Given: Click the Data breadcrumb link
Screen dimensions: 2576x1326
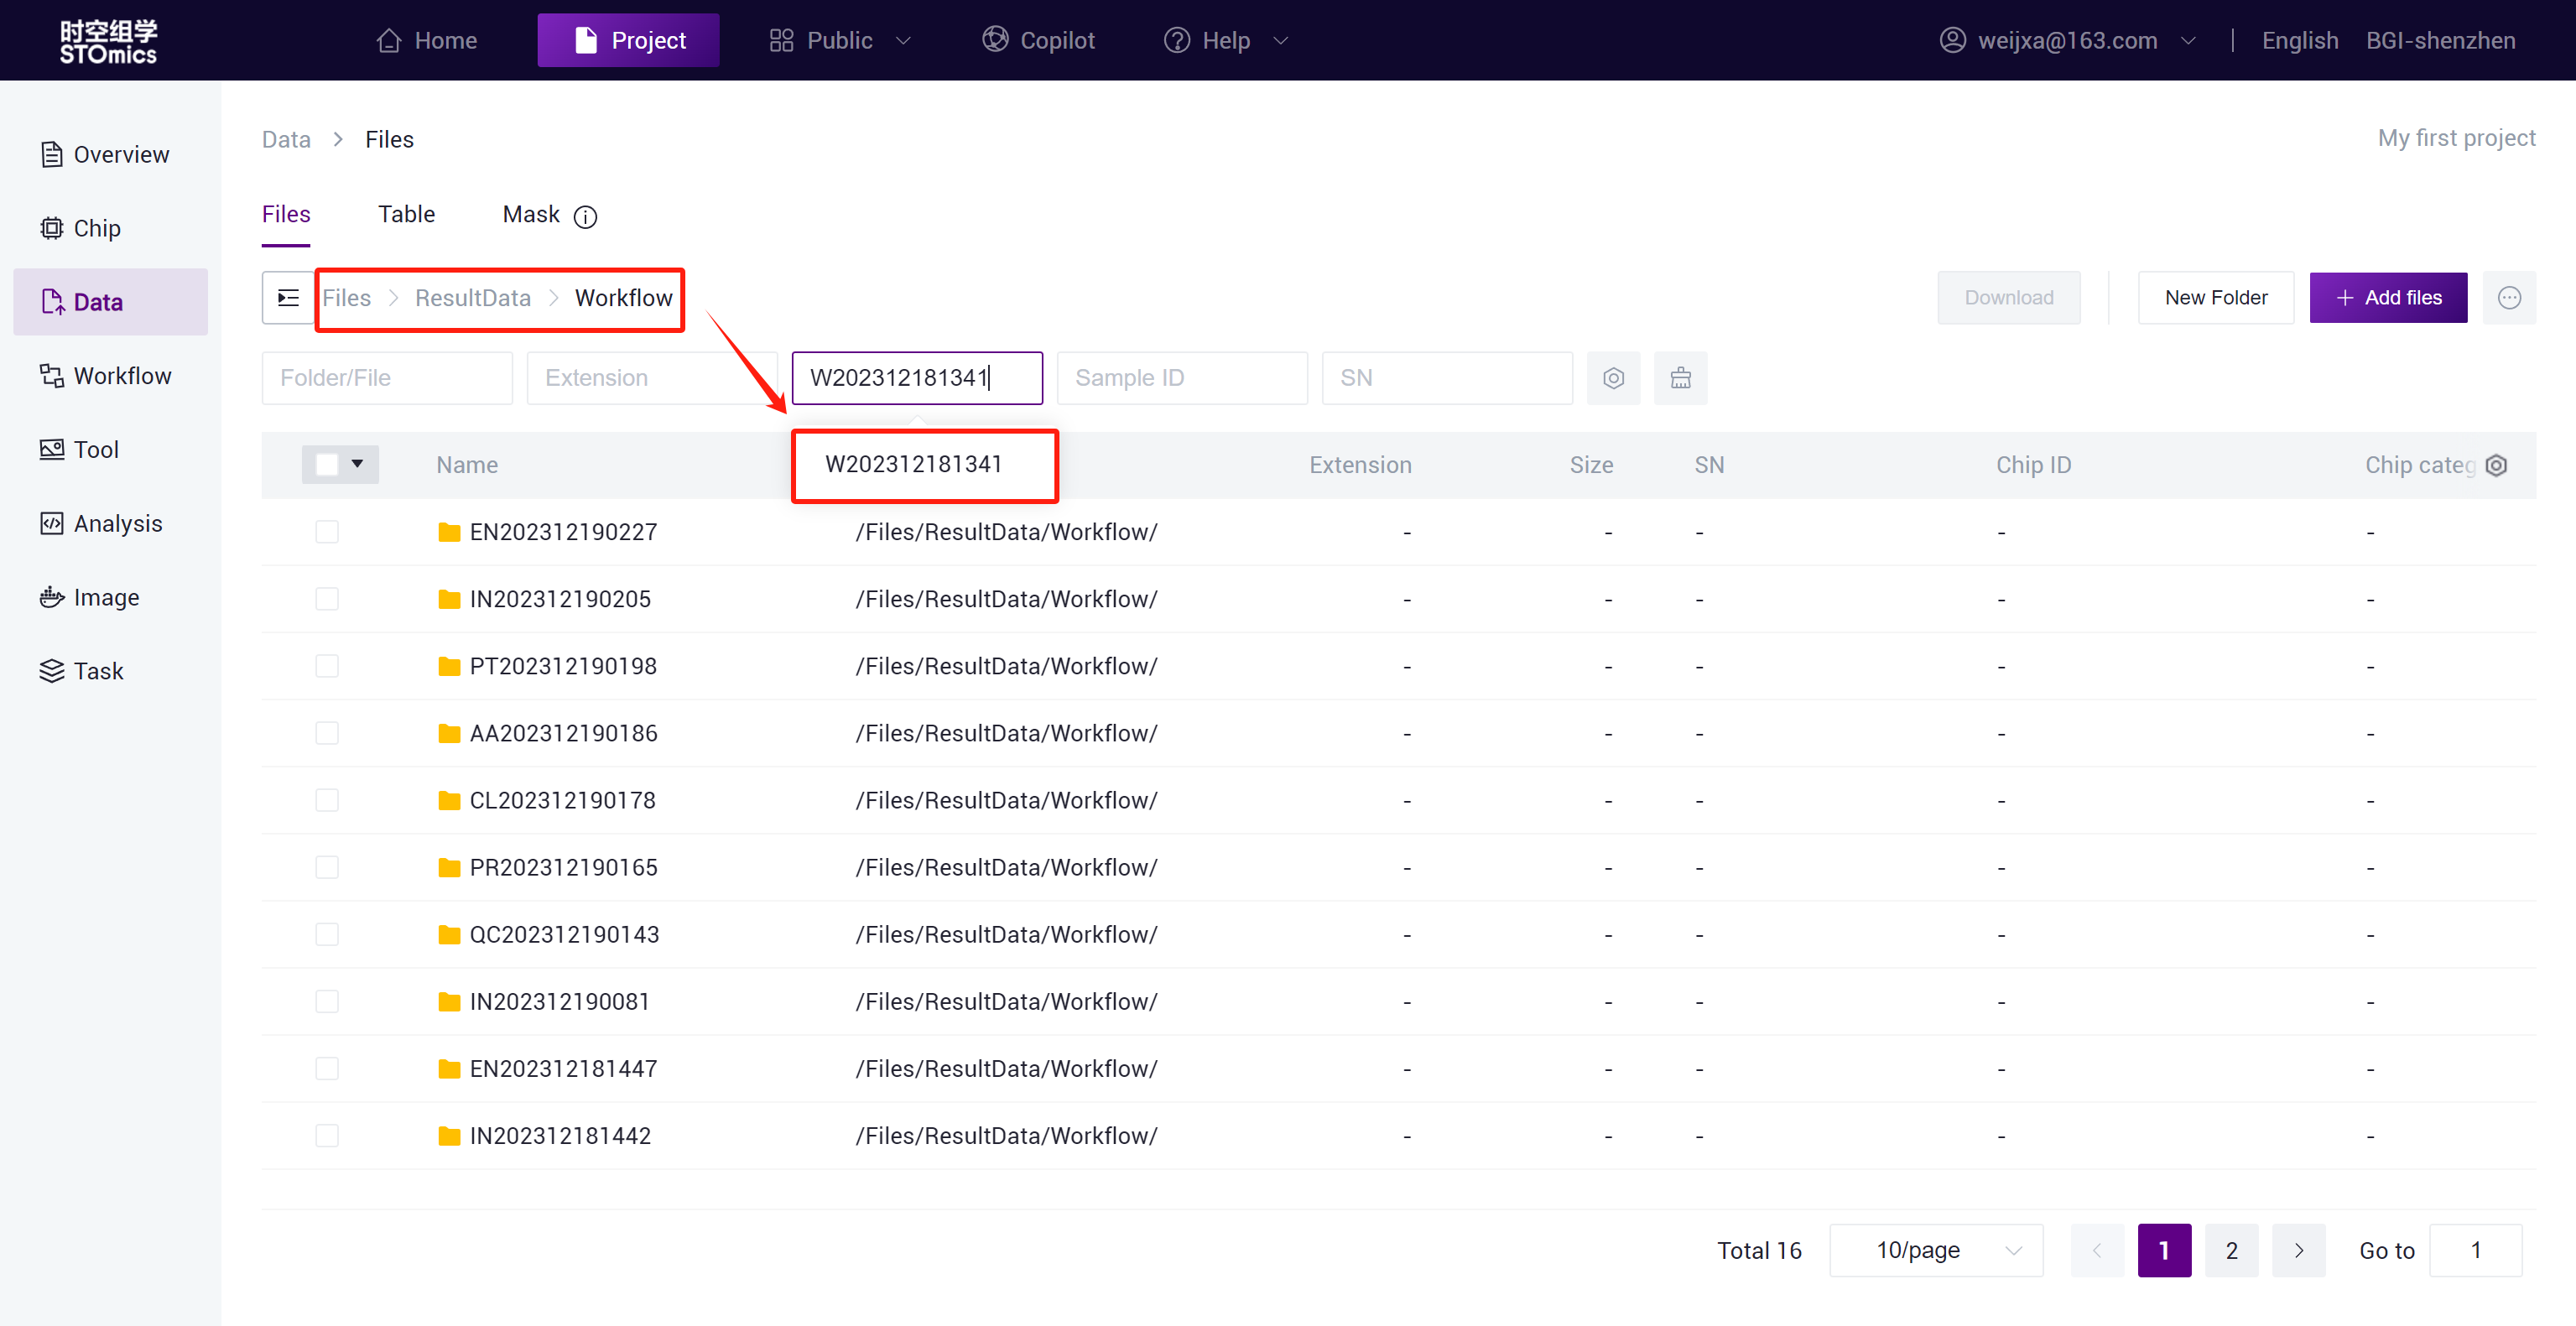Looking at the screenshot, I should click(x=286, y=140).
